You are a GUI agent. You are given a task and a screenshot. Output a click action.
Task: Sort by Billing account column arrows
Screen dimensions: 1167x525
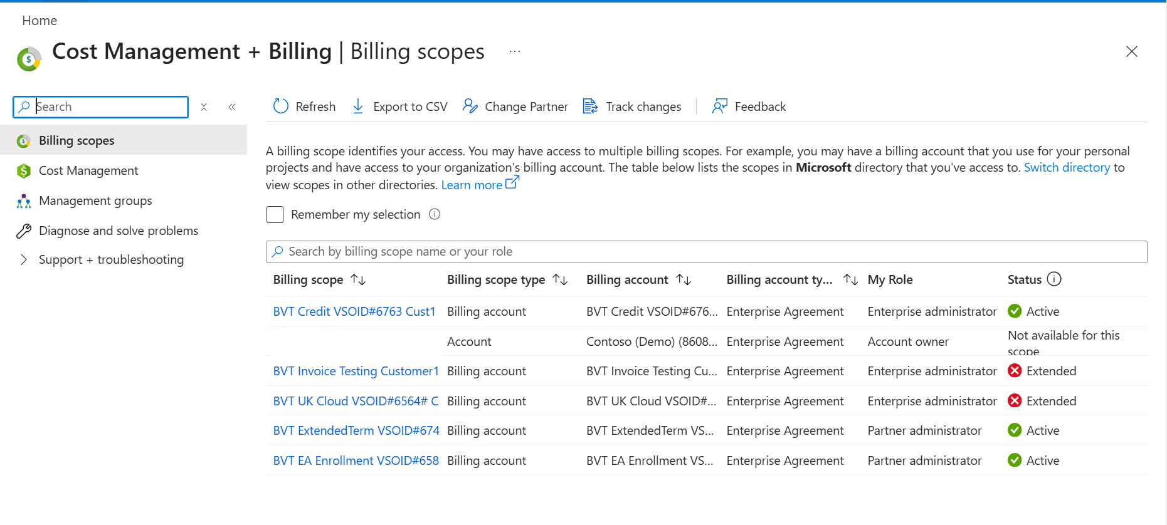click(x=684, y=280)
